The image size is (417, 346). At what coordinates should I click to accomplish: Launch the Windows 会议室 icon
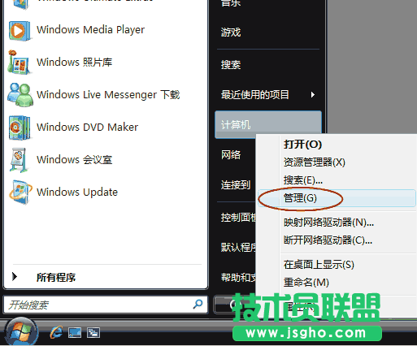click(x=19, y=160)
